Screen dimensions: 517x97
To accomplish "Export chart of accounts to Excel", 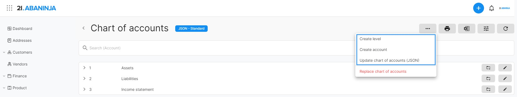I will [467, 29].
